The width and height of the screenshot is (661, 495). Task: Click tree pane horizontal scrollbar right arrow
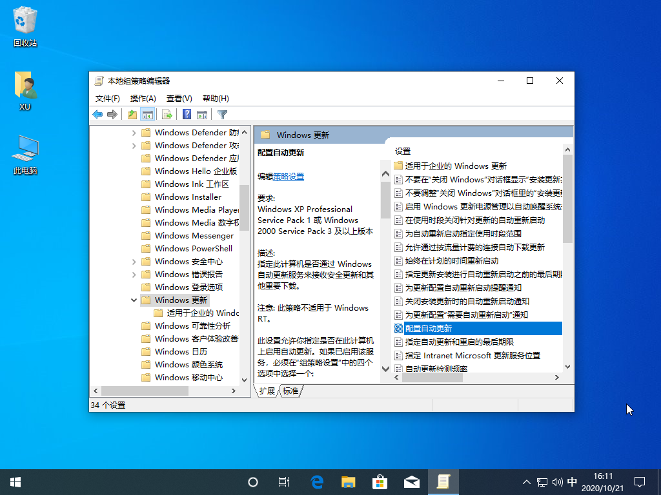click(234, 391)
